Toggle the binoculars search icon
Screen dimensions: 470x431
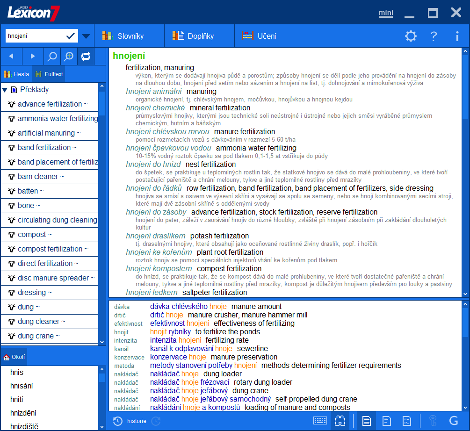[340, 421]
